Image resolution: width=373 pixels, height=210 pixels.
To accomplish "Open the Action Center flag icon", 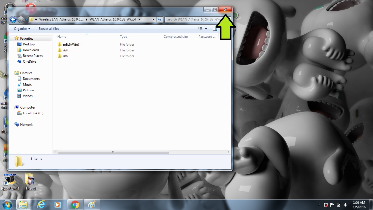I will coord(332,205).
